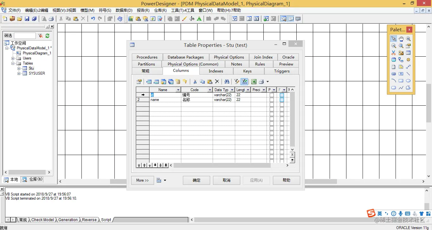Check the P checkbox for id row
The image size is (432, 230).
pos(272,95)
